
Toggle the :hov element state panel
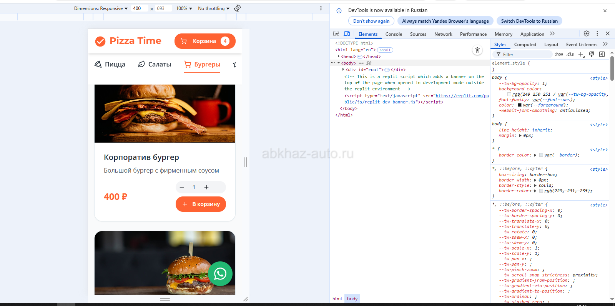(x=559, y=55)
